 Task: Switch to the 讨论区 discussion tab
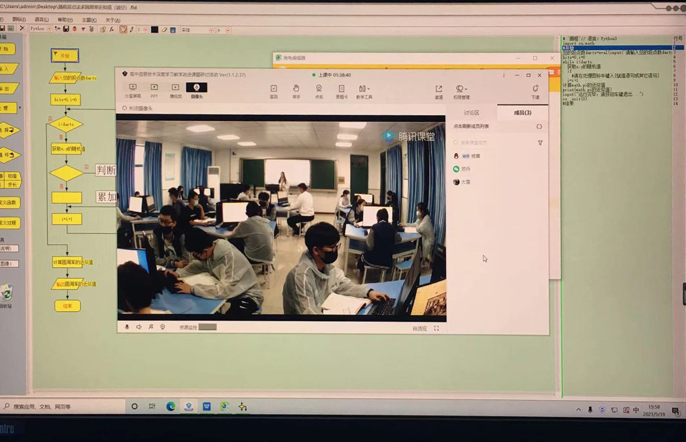471,113
